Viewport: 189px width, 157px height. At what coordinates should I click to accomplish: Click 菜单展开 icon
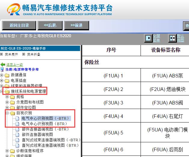tap(2, 54)
